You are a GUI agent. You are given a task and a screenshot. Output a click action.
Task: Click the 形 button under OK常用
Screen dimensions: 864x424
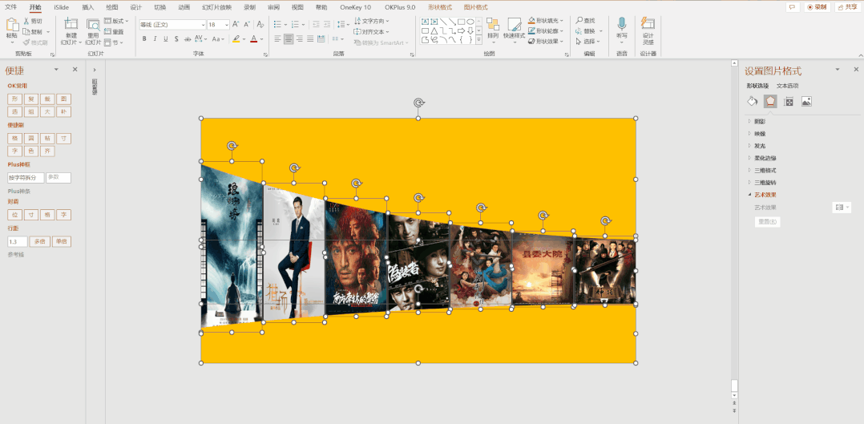coord(14,99)
